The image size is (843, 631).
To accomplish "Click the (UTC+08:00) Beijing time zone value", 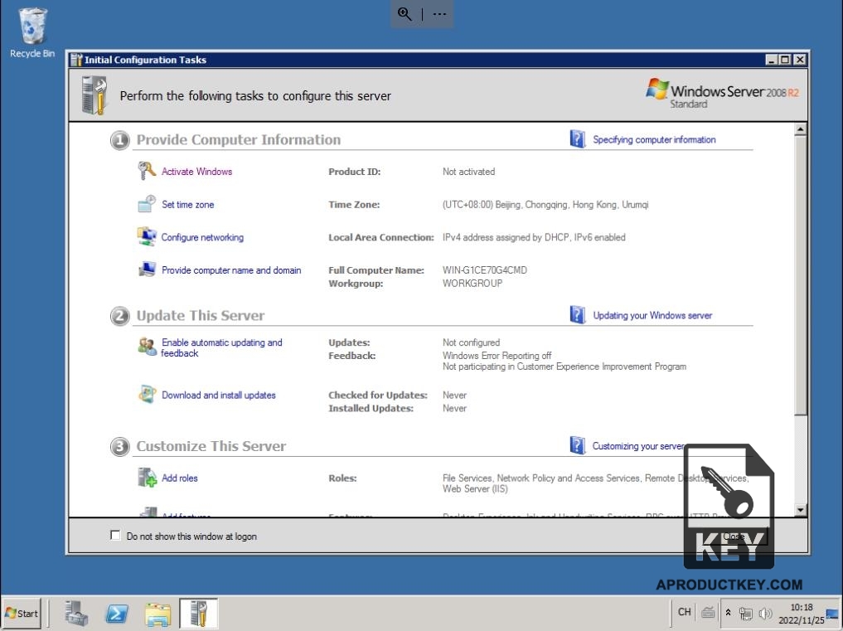I will coord(545,205).
